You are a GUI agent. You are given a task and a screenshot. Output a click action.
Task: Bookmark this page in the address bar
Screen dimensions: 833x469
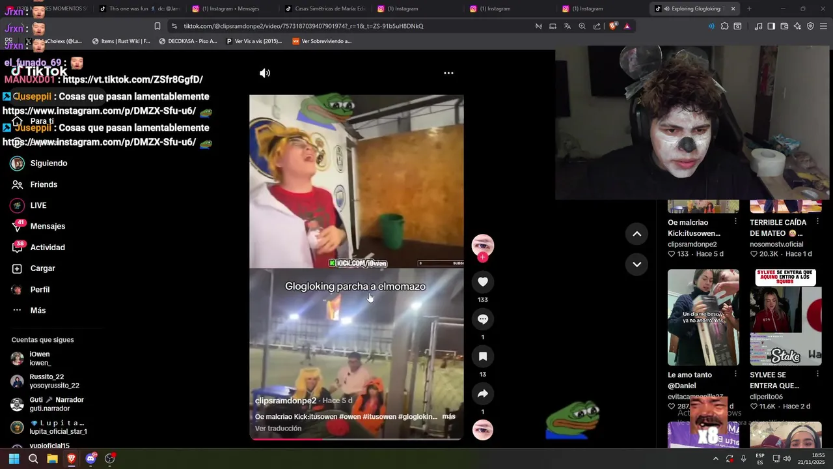pos(157,26)
